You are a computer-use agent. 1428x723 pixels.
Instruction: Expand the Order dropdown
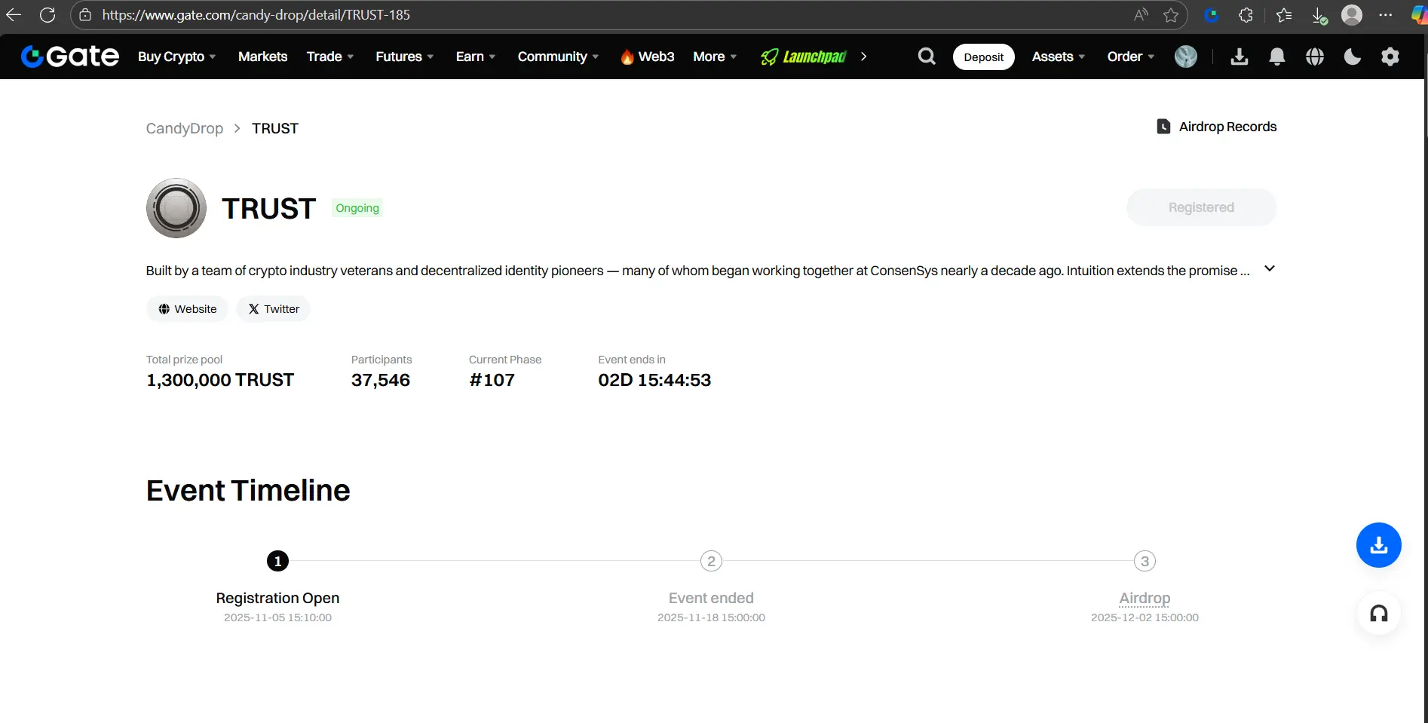tap(1131, 57)
